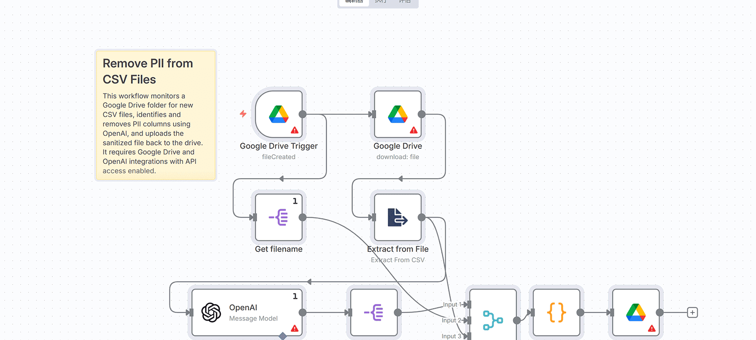This screenshot has height=340, width=756.
Task: Select the final Google Drive upload node
Action: tap(635, 313)
